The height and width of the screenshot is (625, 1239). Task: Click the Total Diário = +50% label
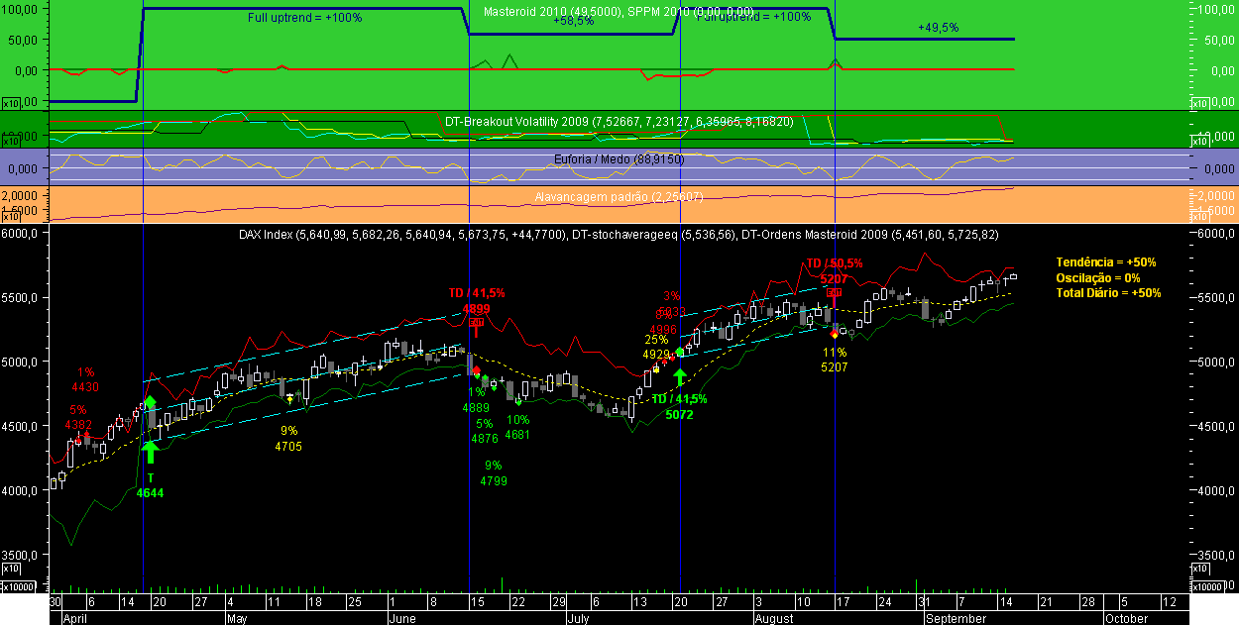click(x=1108, y=293)
